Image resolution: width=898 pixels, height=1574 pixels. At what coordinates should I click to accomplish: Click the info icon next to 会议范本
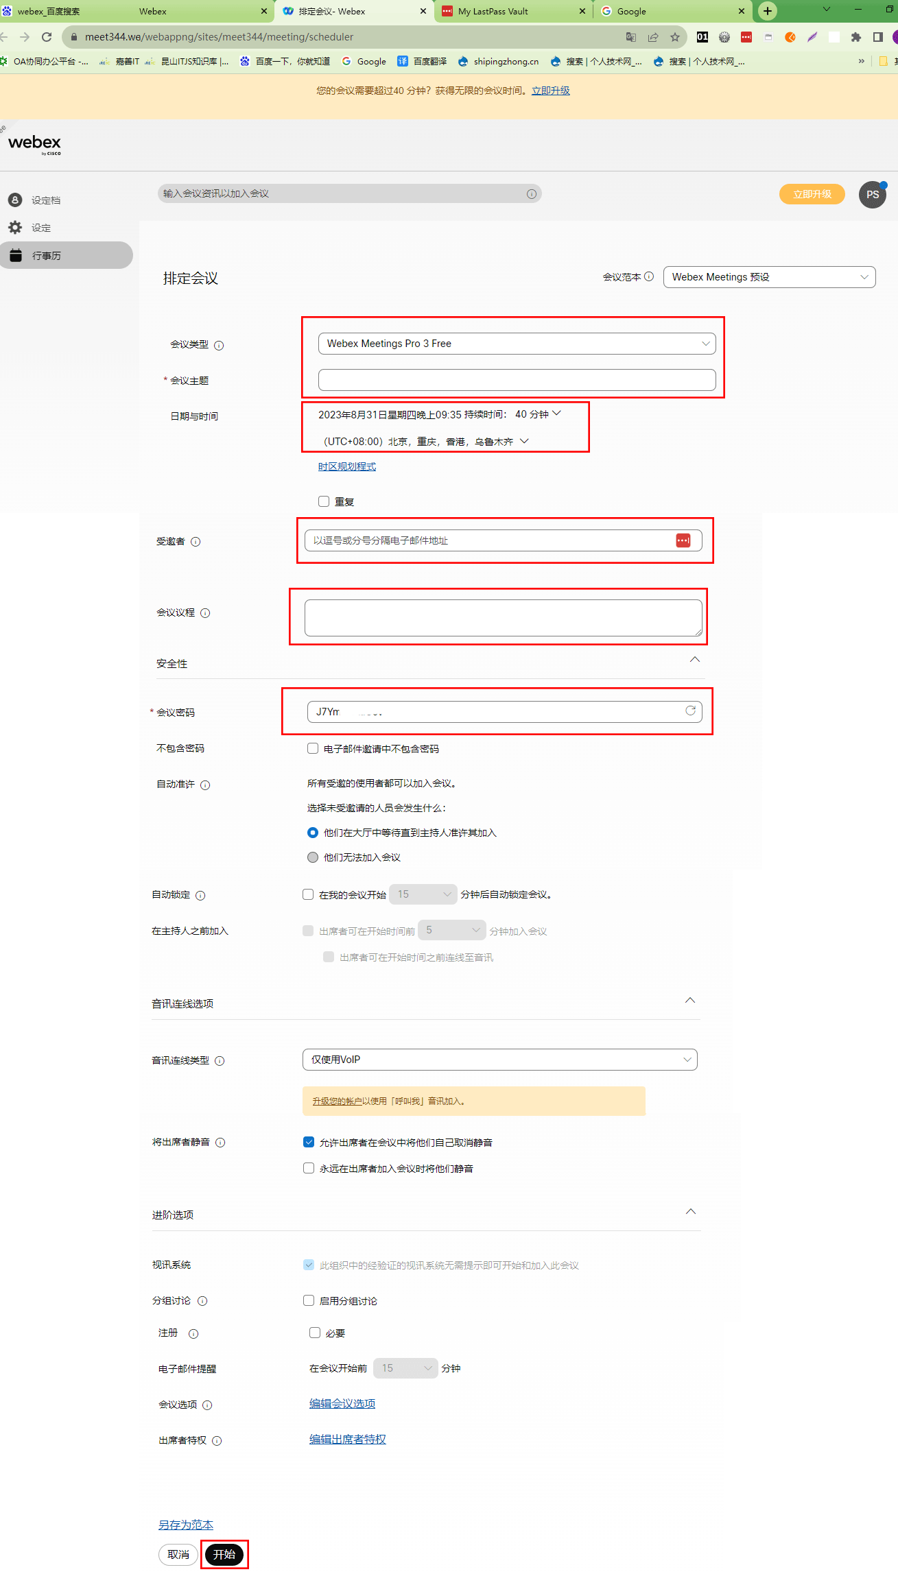pyautogui.click(x=649, y=276)
